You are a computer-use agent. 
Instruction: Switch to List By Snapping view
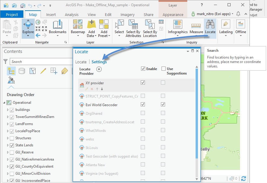click(54, 71)
